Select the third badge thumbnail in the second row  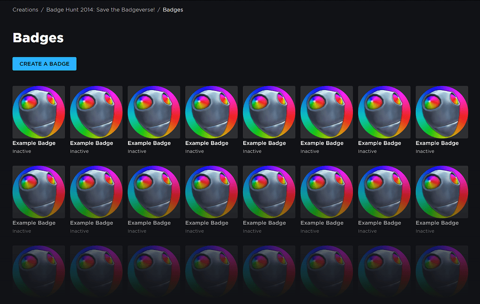coord(154,191)
